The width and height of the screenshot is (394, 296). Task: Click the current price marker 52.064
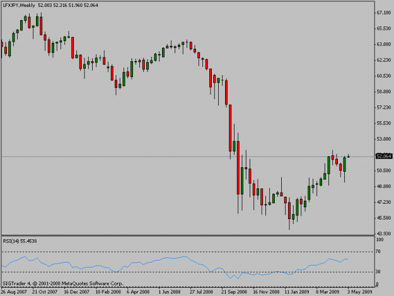click(x=384, y=157)
